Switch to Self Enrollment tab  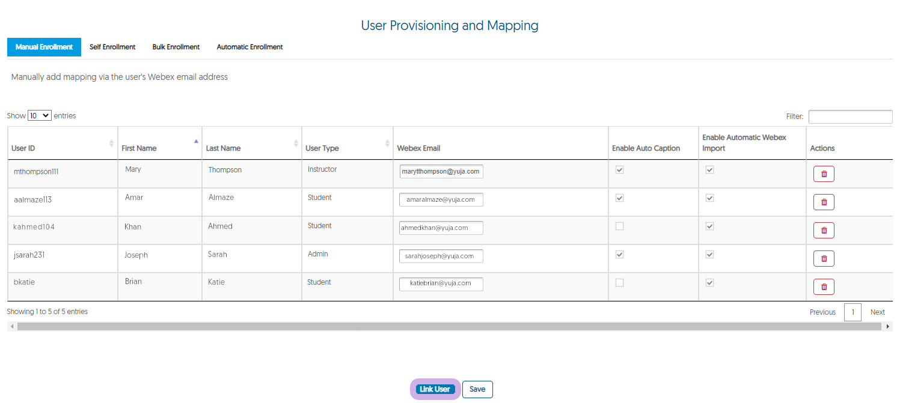(112, 47)
